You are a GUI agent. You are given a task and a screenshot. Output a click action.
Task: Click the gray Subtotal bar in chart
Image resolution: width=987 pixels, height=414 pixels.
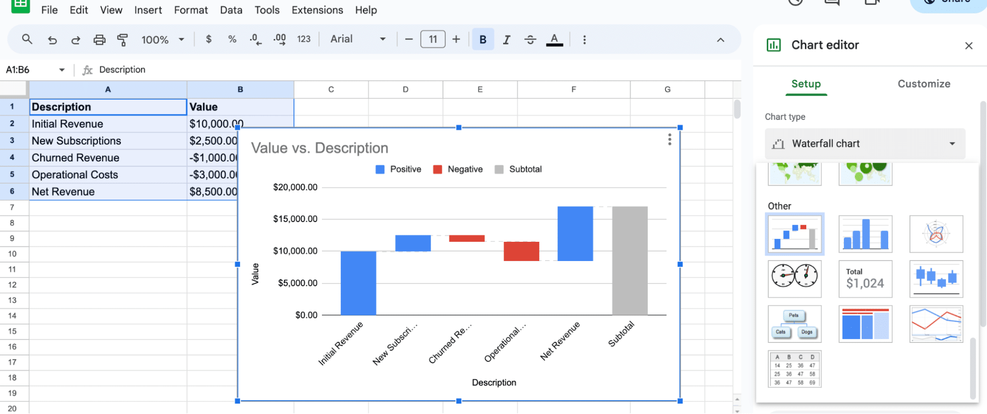point(630,261)
